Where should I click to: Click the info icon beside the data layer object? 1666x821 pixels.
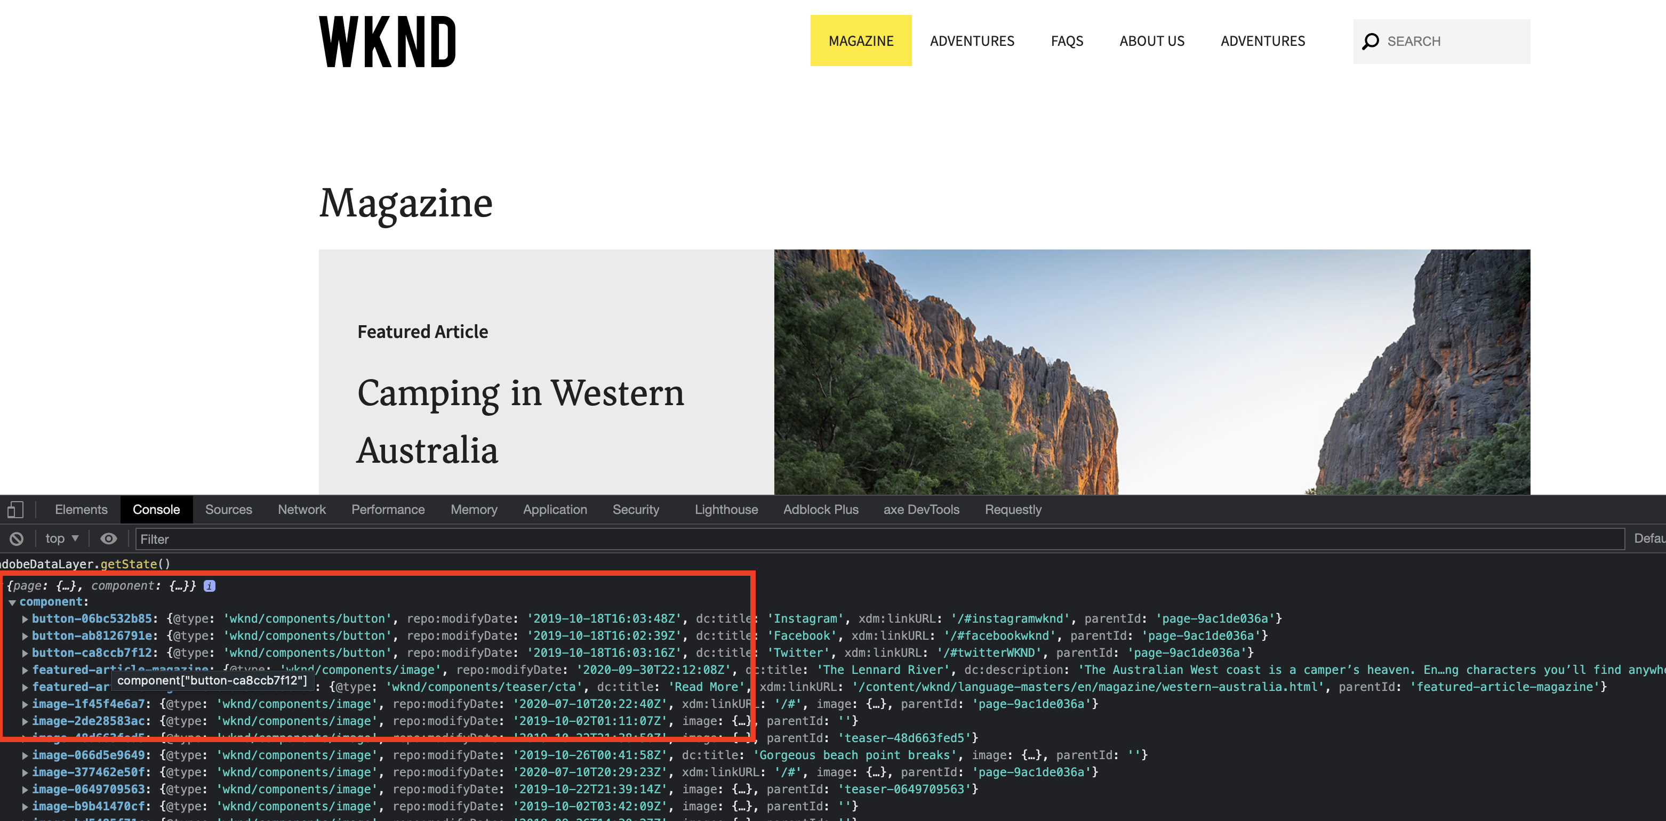click(x=209, y=586)
